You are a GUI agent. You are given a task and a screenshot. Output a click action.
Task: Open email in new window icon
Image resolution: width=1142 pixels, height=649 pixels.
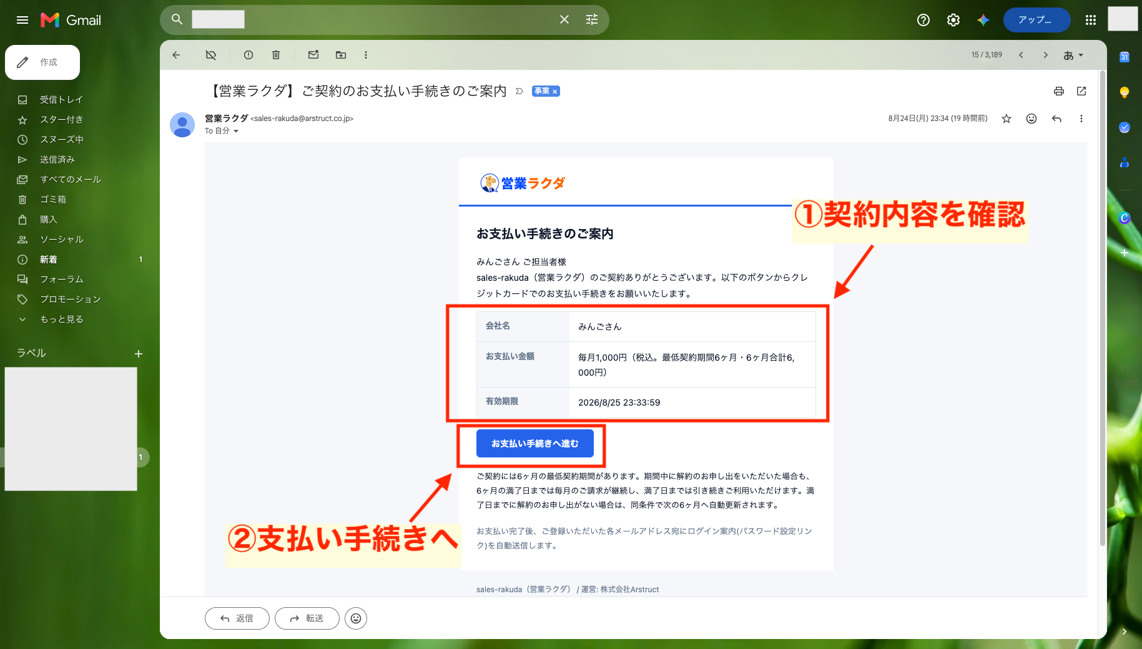coord(1081,91)
